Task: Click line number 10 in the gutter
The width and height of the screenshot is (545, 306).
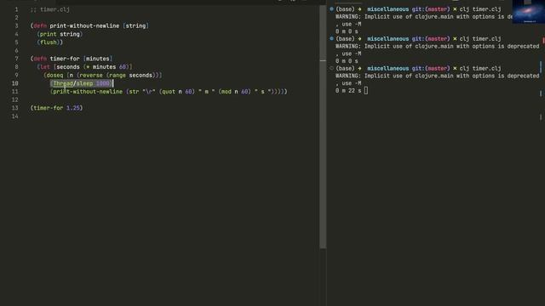Action: click(x=15, y=83)
